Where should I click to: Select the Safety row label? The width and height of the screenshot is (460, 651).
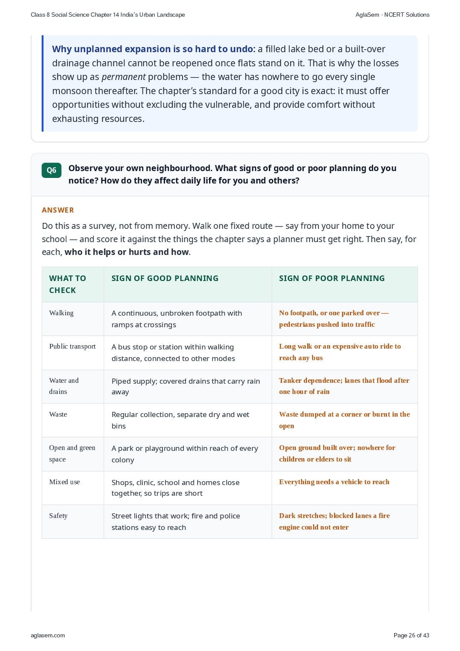pos(58,516)
